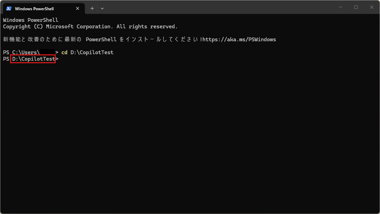The width and height of the screenshot is (380, 214).
Task: Expand the new tab profile dropdown chevron
Action: click(102, 9)
